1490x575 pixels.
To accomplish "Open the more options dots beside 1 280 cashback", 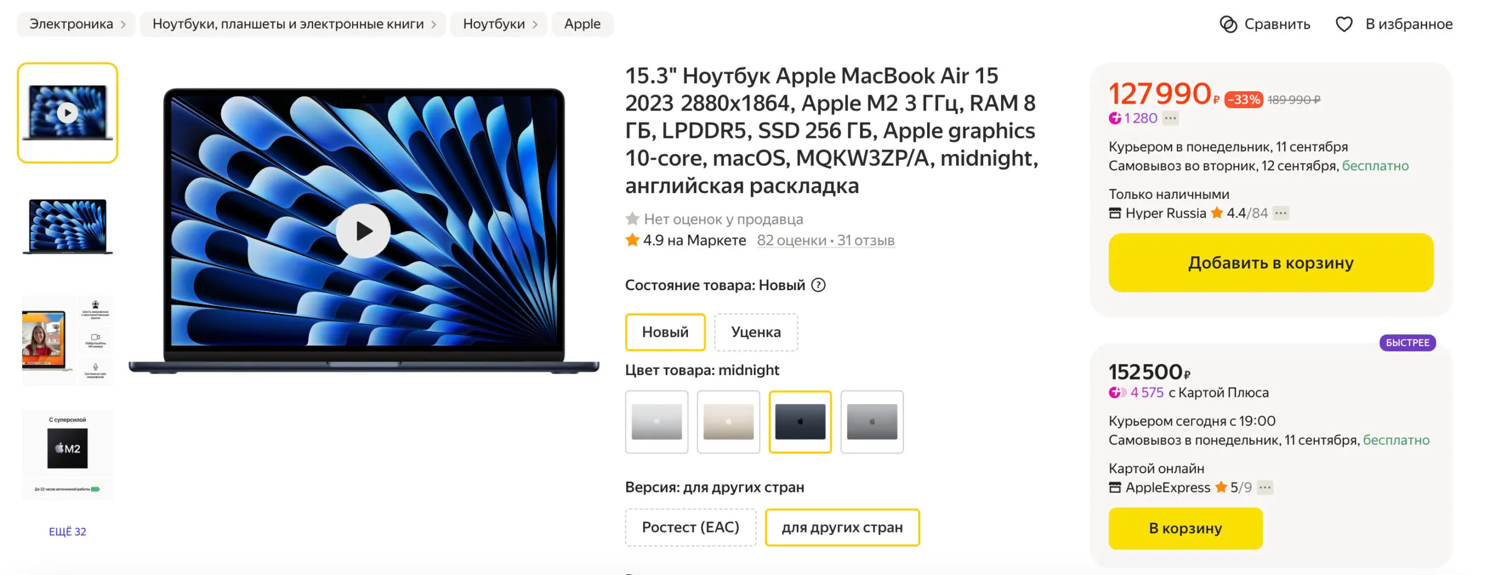I will click(1170, 118).
